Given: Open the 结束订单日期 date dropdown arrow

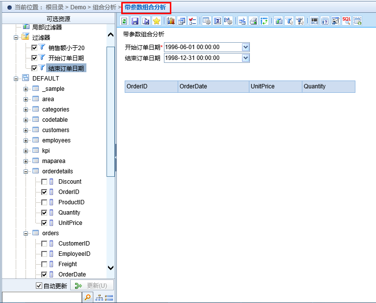Looking at the screenshot, I should click(245, 58).
